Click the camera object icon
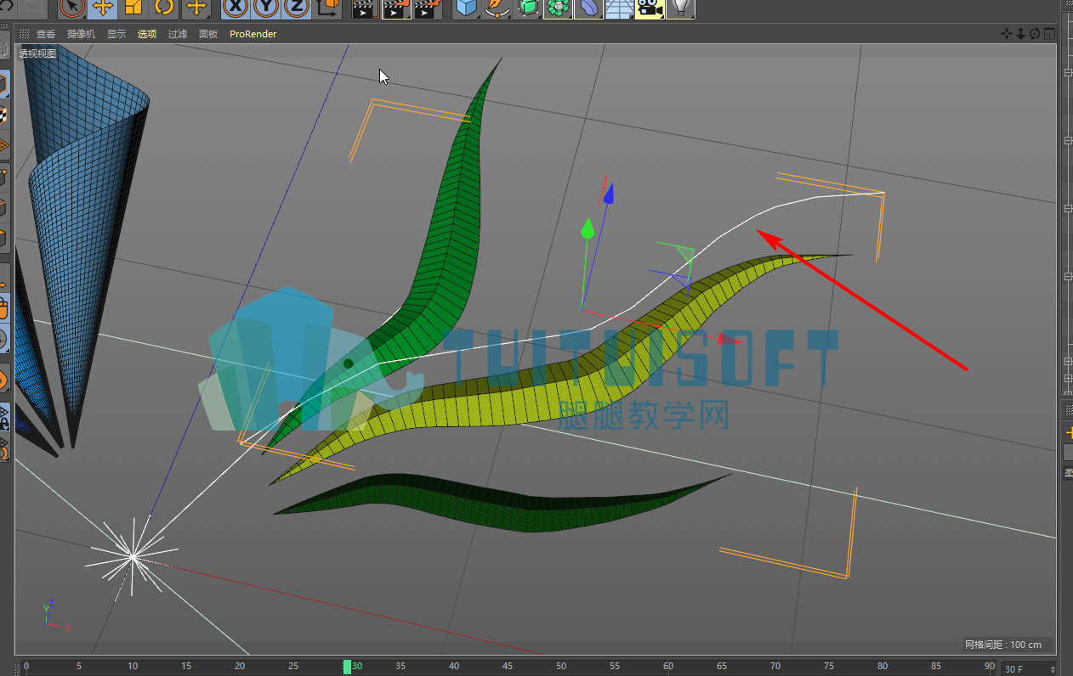 click(649, 8)
